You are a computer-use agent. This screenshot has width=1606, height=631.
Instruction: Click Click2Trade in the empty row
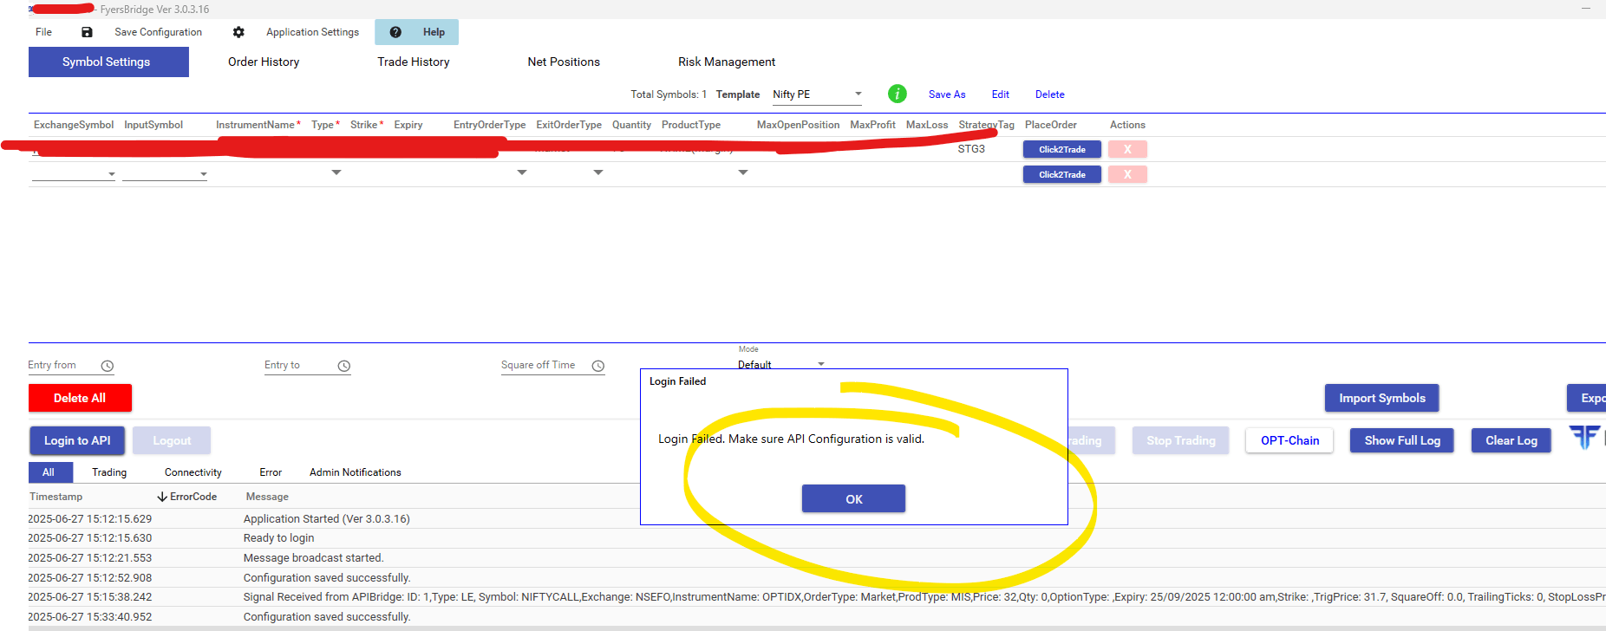click(1062, 174)
